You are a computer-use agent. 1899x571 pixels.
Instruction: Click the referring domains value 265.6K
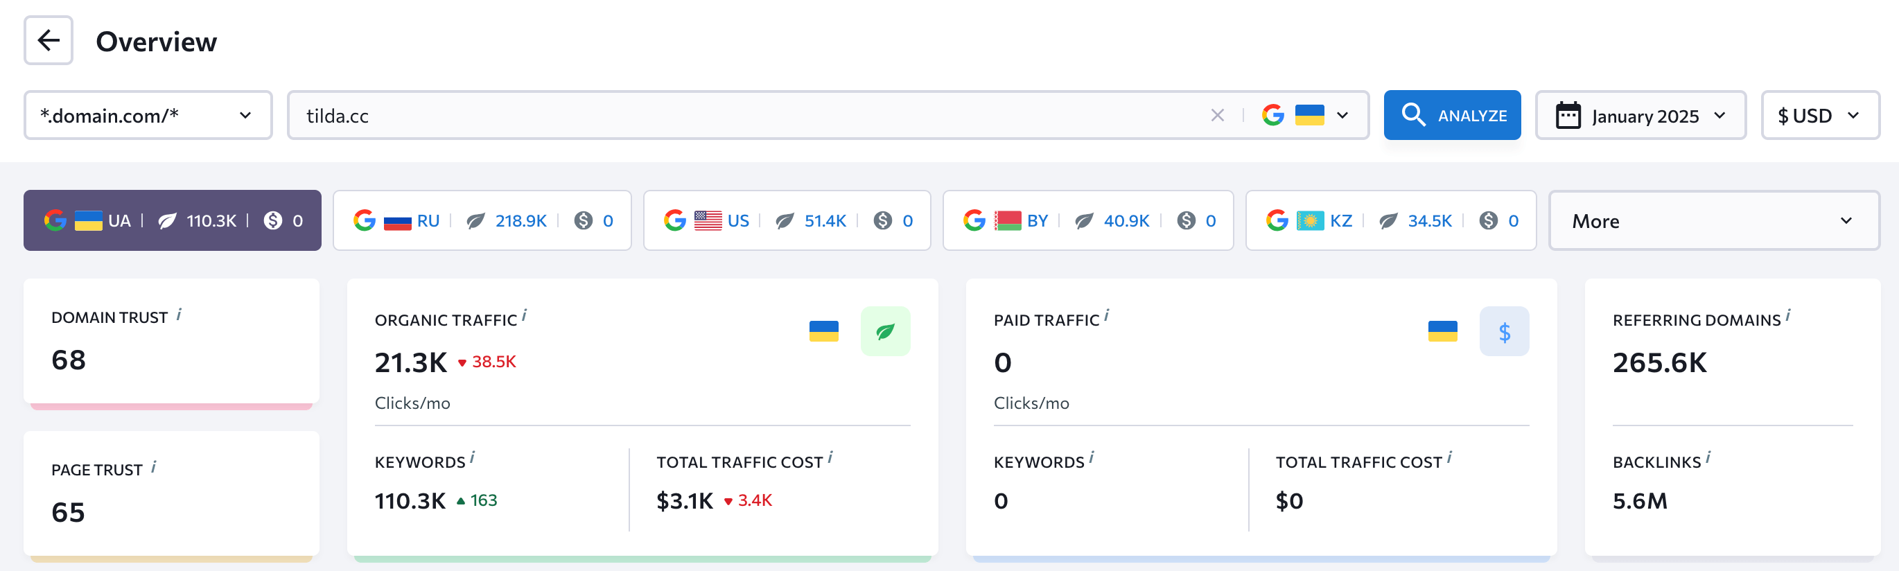[1659, 362]
